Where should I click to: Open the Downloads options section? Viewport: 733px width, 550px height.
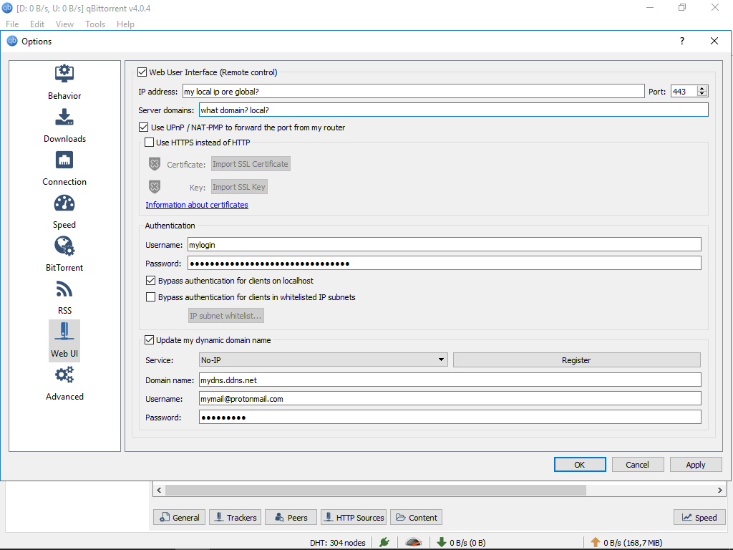pyautogui.click(x=64, y=126)
